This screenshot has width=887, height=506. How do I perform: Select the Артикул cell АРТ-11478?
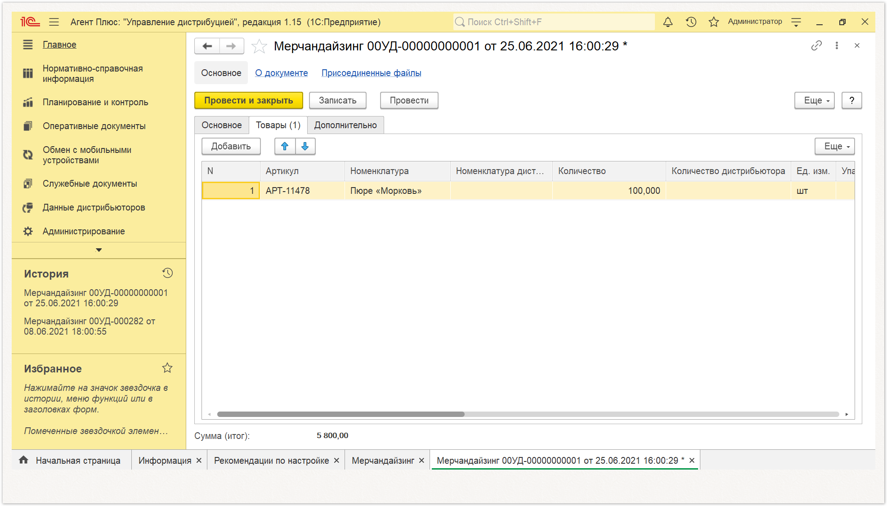302,191
